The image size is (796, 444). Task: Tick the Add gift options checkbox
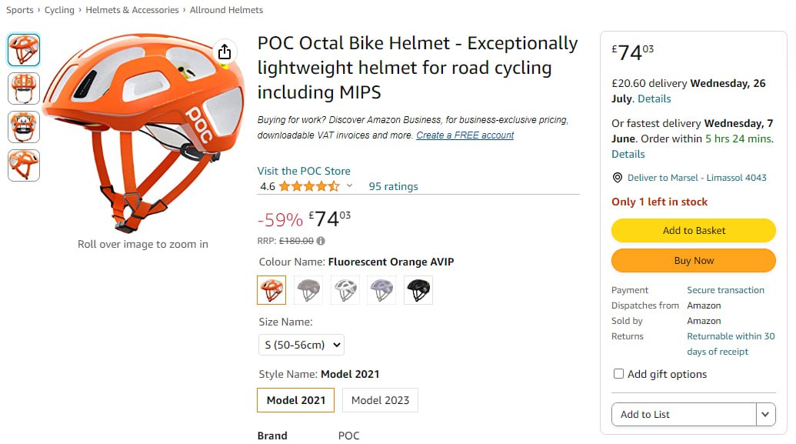tap(618, 374)
